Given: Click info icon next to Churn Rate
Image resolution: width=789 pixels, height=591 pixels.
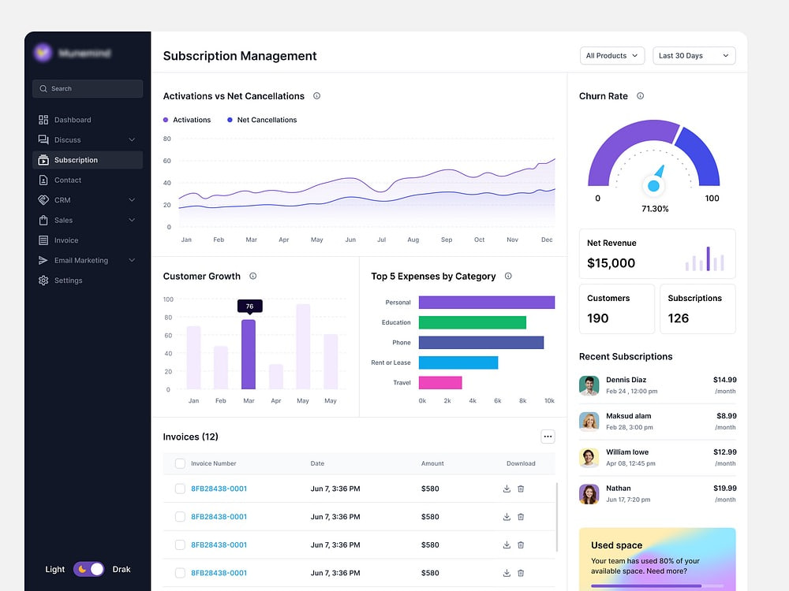Looking at the screenshot, I should click(x=640, y=96).
